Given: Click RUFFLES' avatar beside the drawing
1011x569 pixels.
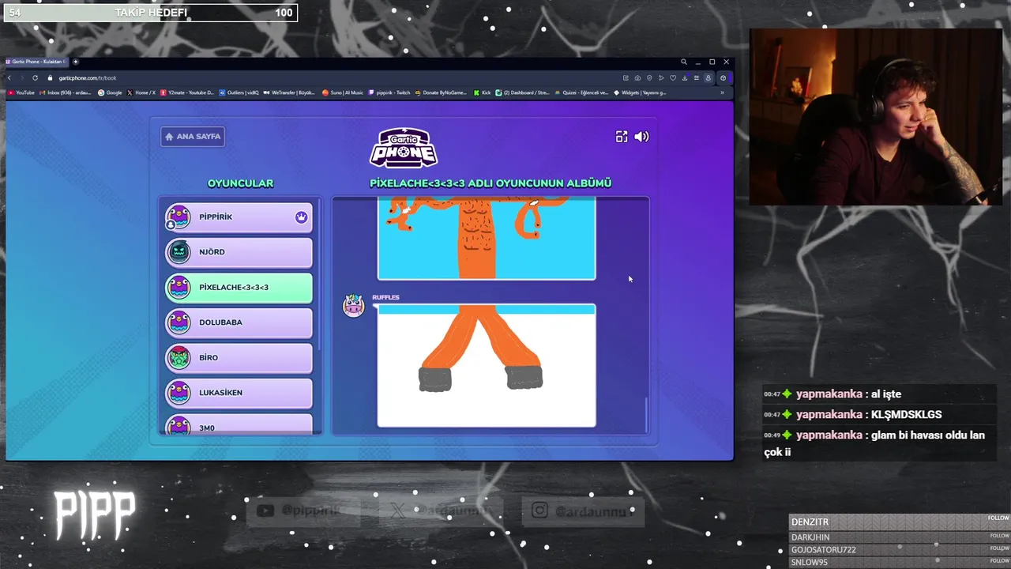Looking at the screenshot, I should pos(353,306).
